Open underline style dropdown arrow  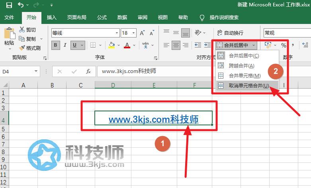(82, 46)
